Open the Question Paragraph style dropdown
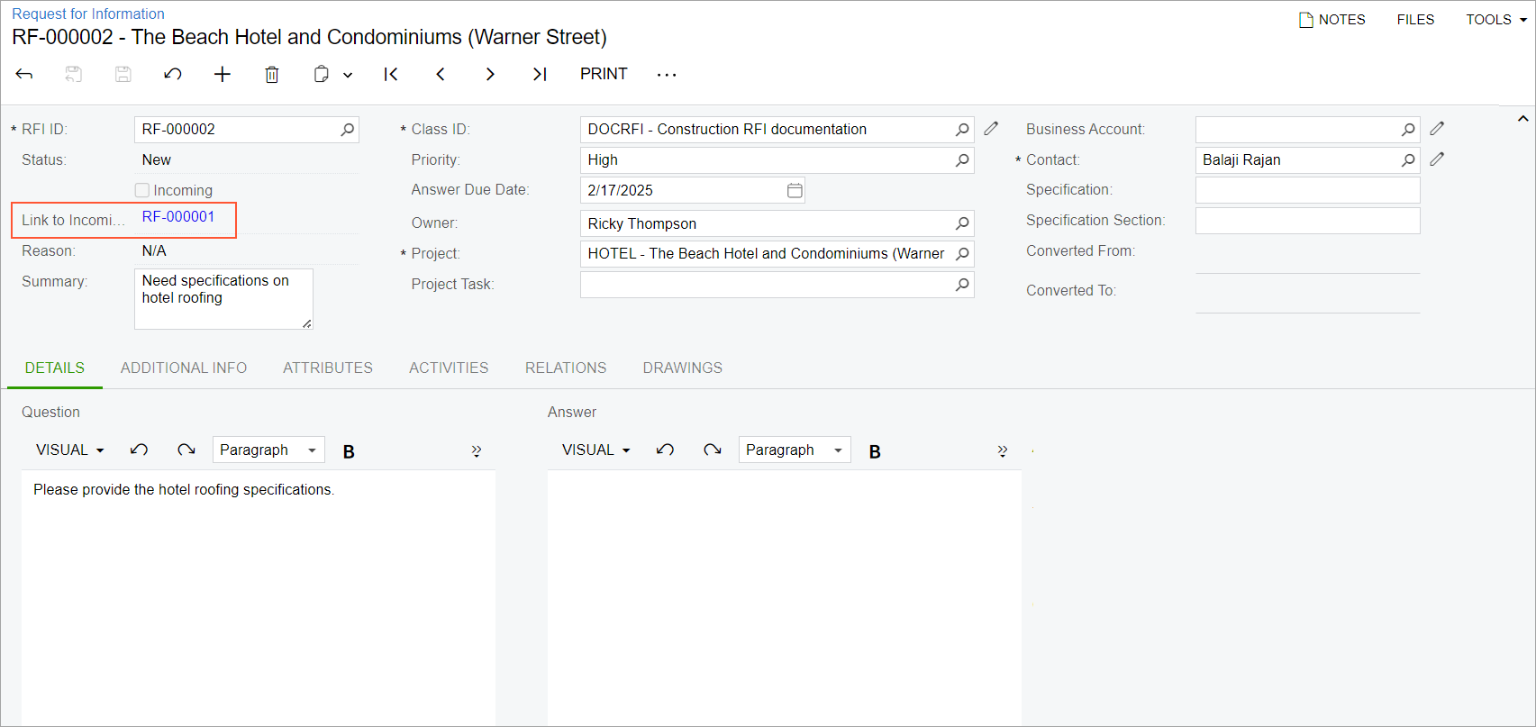The height and width of the screenshot is (727, 1536). pyautogui.click(x=268, y=450)
